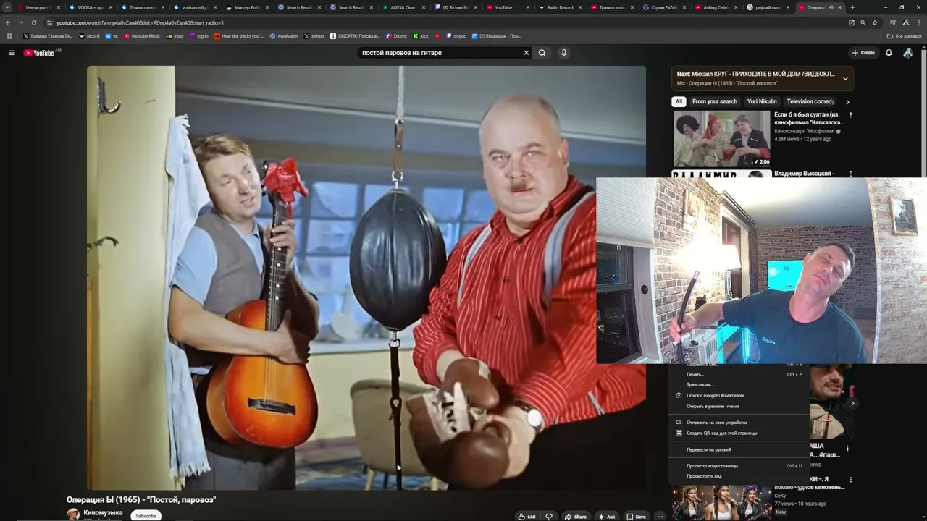The image size is (927, 521).
Task: Open the Киномузыка channel name link
Action: point(103,512)
